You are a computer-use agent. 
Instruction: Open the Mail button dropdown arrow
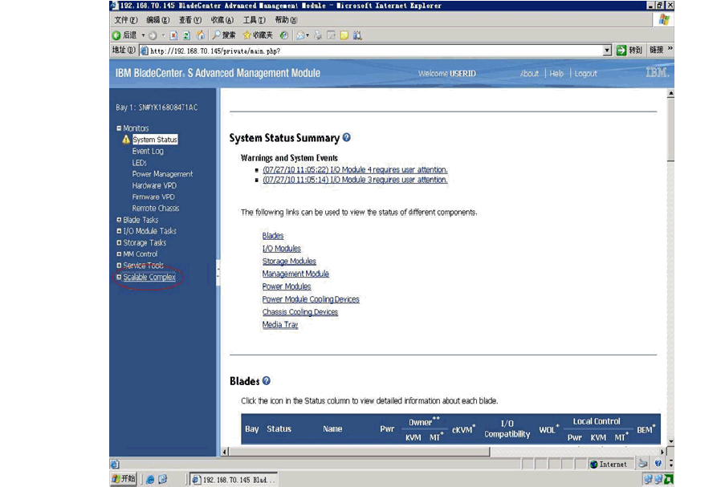click(x=308, y=35)
